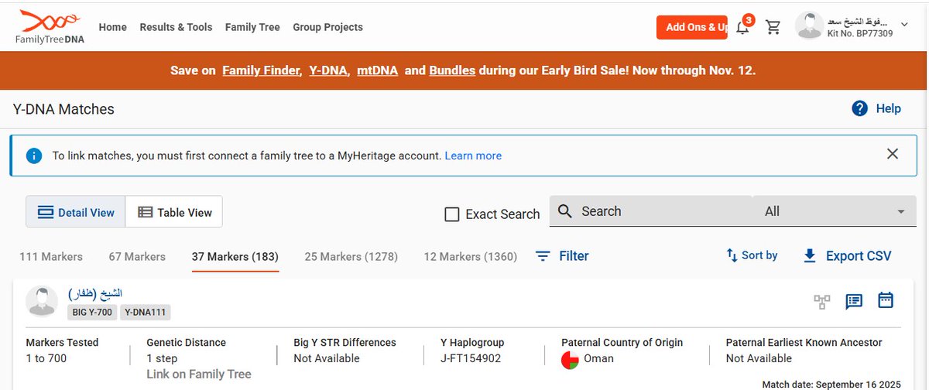The image size is (929, 390).
Task: Click the Learn more link
Action: pyautogui.click(x=473, y=156)
